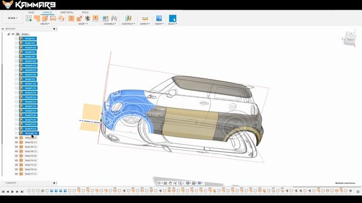The image size is (362, 203).
Task: Click the Insert image icon
Action: (x=159, y=19)
